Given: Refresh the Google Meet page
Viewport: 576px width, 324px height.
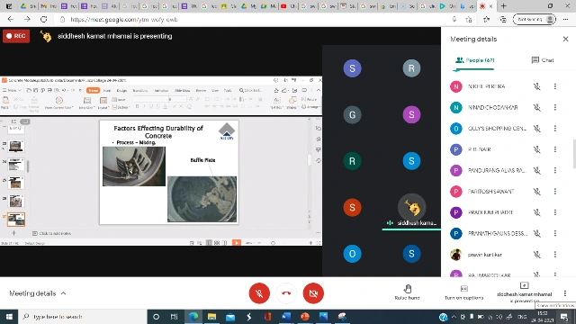Looking at the screenshot, I should [x=44, y=19].
